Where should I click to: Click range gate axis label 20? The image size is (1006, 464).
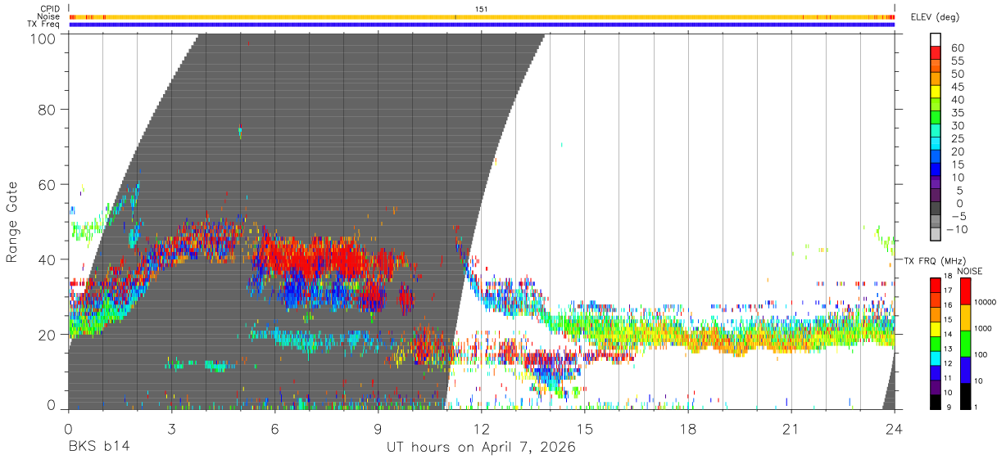[x=47, y=335]
